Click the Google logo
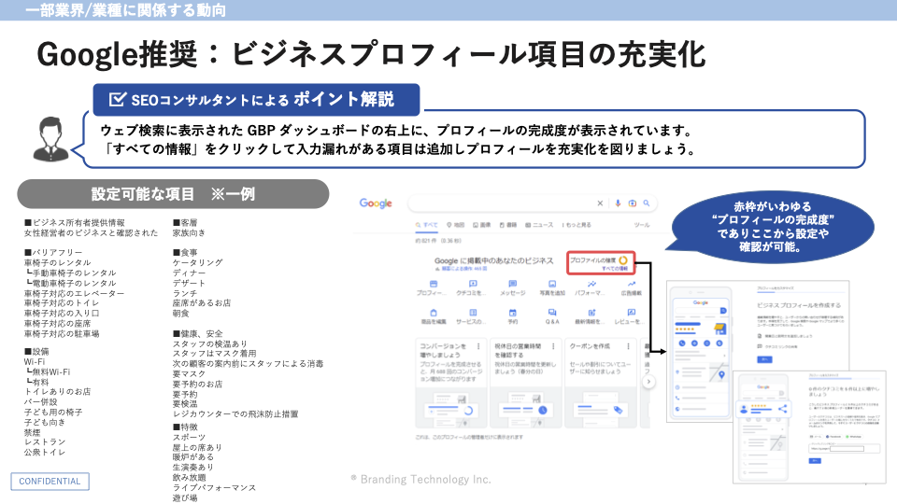The width and height of the screenshot is (897, 504). point(376,203)
